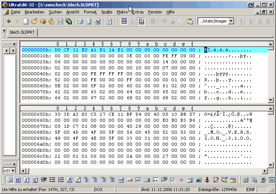Open the Hilfe menu

(171, 12)
